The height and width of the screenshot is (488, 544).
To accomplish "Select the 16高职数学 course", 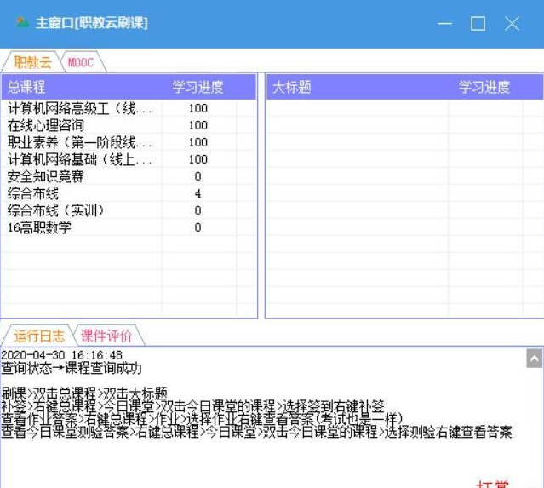I will 129,227.
